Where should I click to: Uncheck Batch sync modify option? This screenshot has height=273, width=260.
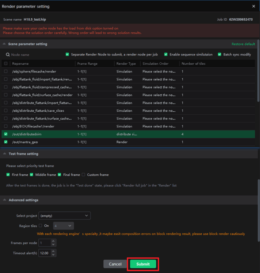click(x=220, y=55)
